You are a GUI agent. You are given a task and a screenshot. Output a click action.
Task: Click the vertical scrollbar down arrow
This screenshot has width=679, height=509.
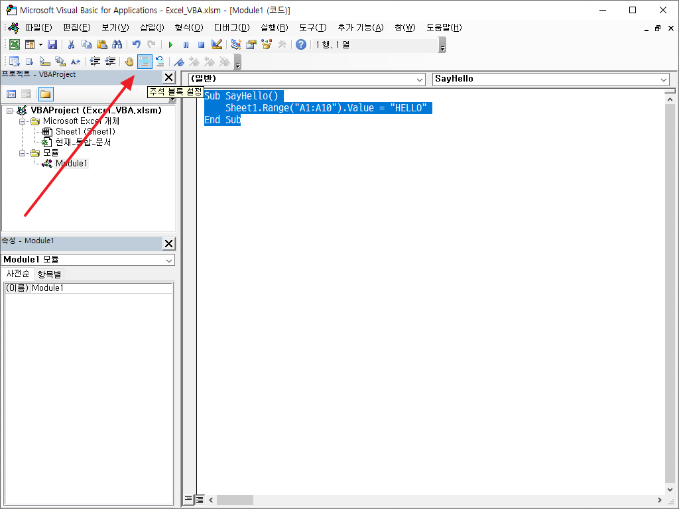point(670,489)
